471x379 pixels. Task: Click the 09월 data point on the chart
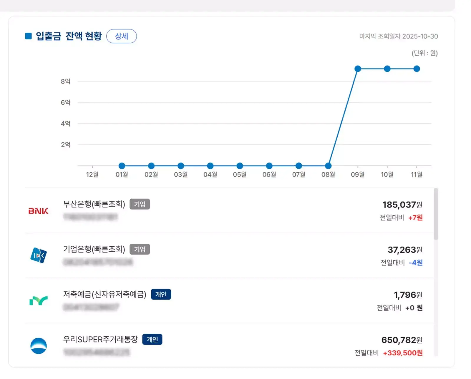coord(358,68)
